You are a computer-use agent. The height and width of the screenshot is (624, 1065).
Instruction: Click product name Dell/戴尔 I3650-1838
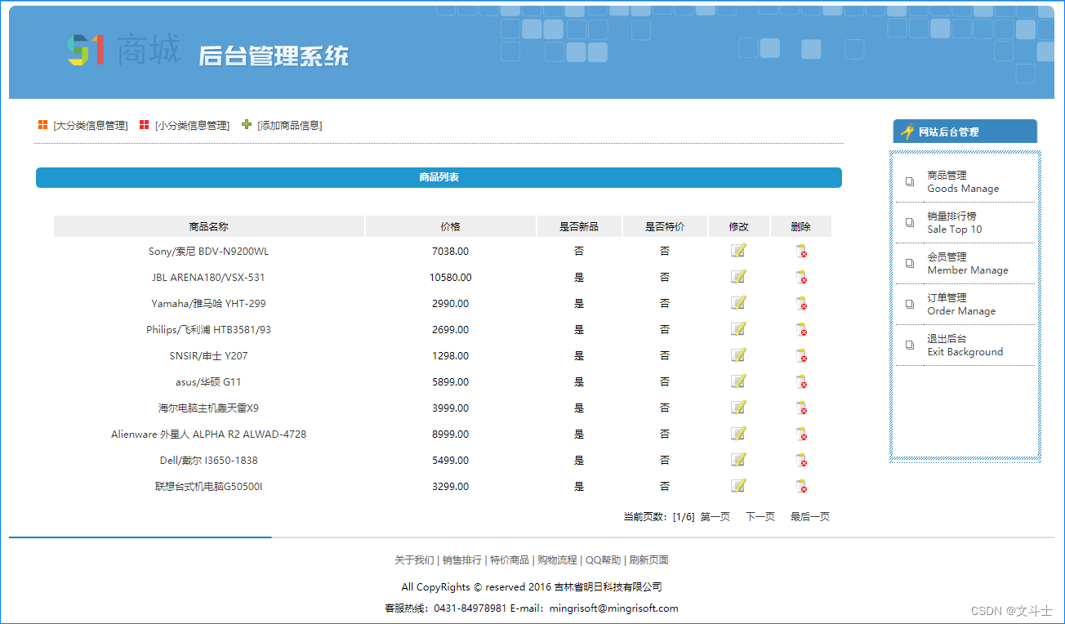coord(209,461)
